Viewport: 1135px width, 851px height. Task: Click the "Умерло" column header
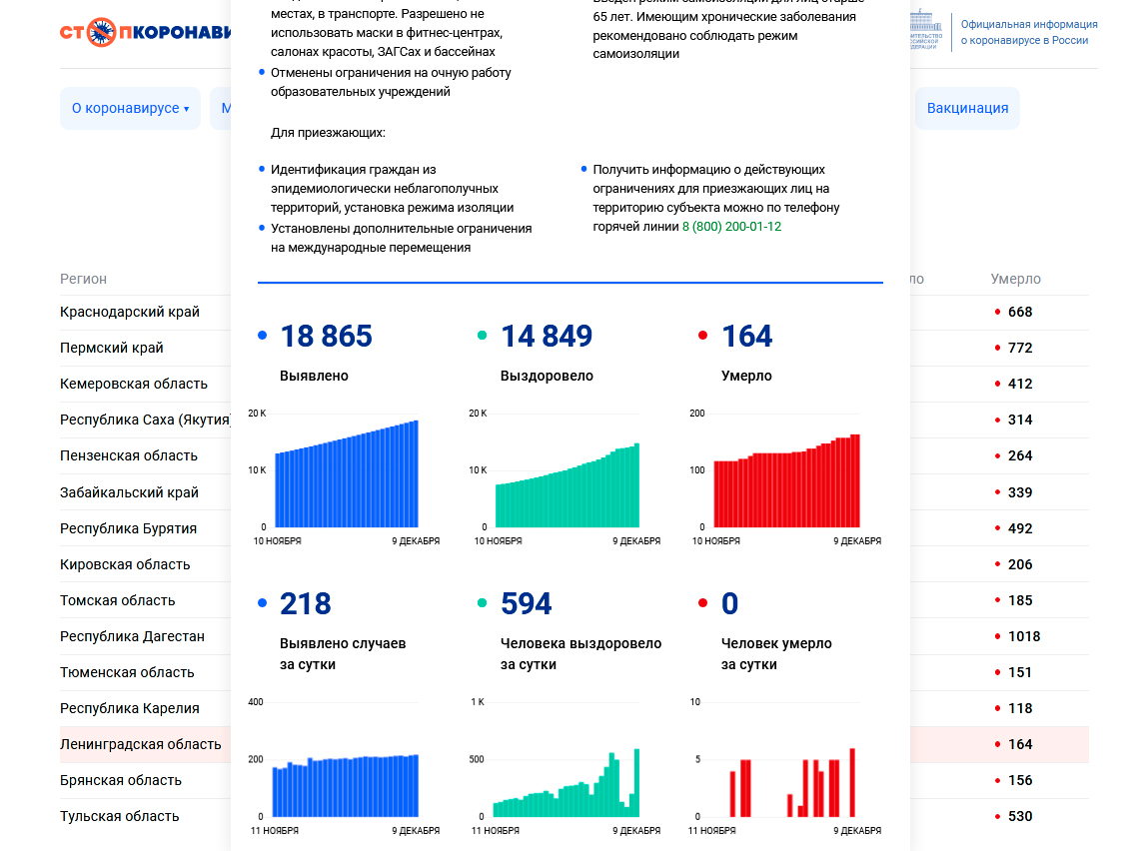coord(1015,279)
